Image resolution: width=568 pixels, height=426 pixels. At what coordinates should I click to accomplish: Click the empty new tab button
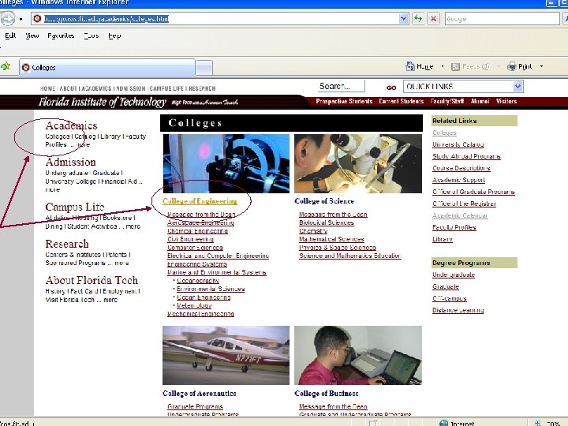[x=204, y=67]
